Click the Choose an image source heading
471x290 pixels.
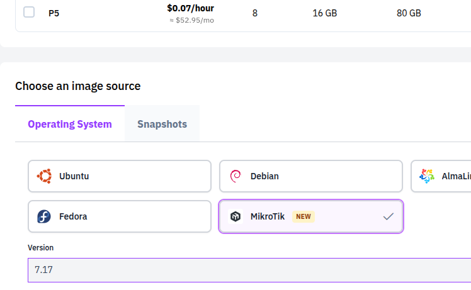tap(78, 86)
